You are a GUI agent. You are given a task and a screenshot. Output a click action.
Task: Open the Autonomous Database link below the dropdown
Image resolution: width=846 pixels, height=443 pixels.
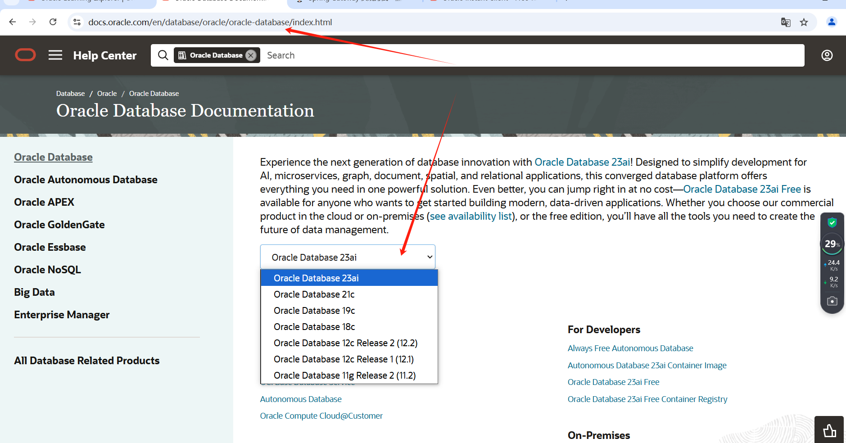click(301, 399)
